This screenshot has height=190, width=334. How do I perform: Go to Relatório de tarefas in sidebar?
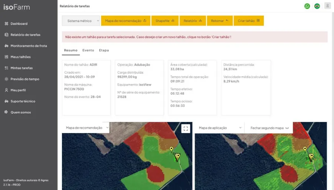(x=25, y=35)
